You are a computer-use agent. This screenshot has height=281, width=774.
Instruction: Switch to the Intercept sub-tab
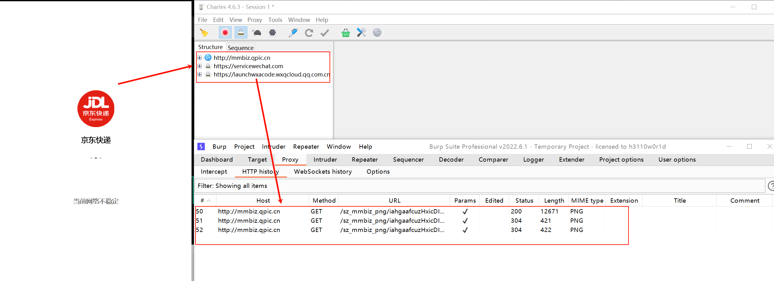214,171
